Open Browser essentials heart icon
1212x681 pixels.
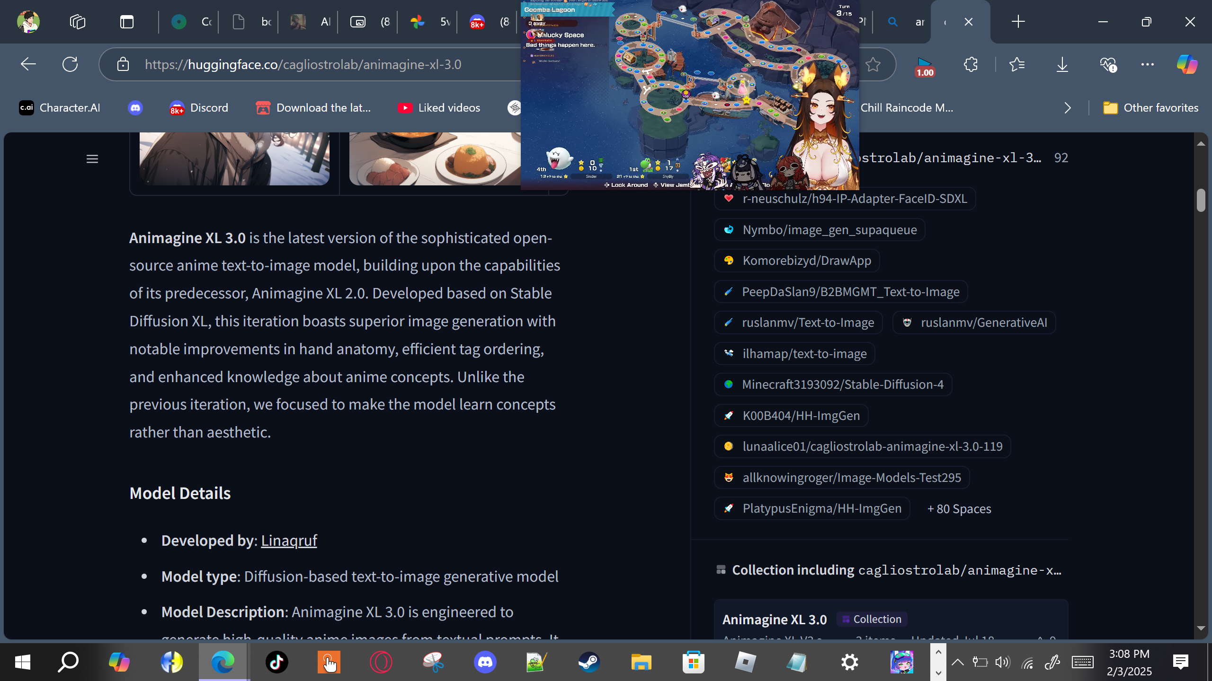1108,64
